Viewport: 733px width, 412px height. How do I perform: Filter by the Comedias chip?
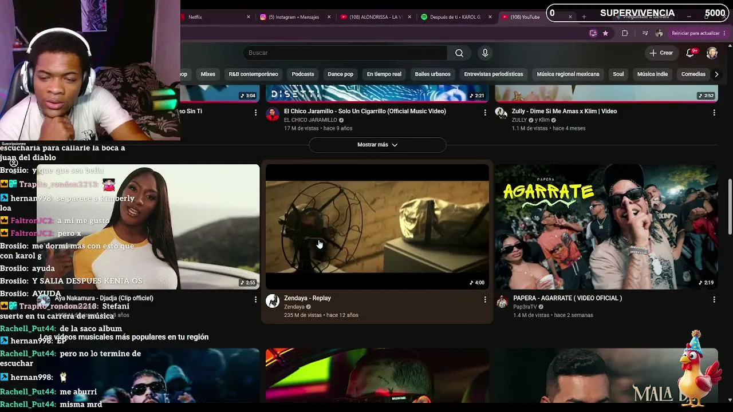tap(693, 74)
